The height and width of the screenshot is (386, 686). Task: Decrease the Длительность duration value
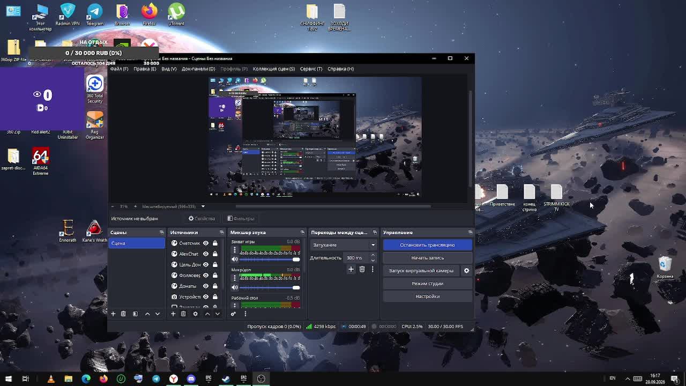click(373, 260)
